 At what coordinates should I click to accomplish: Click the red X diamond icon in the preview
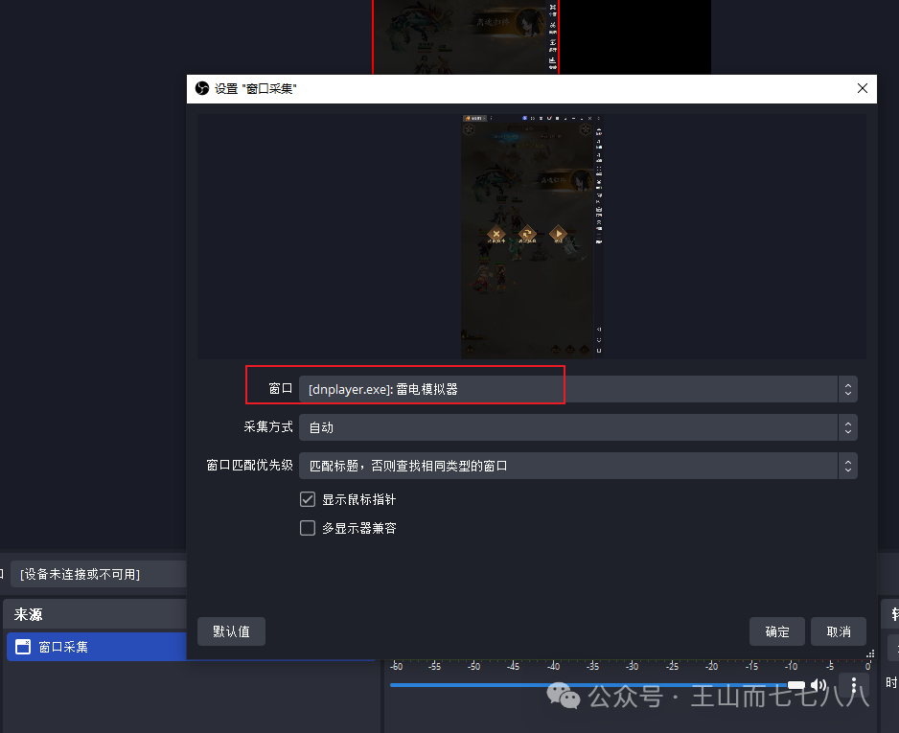496,234
